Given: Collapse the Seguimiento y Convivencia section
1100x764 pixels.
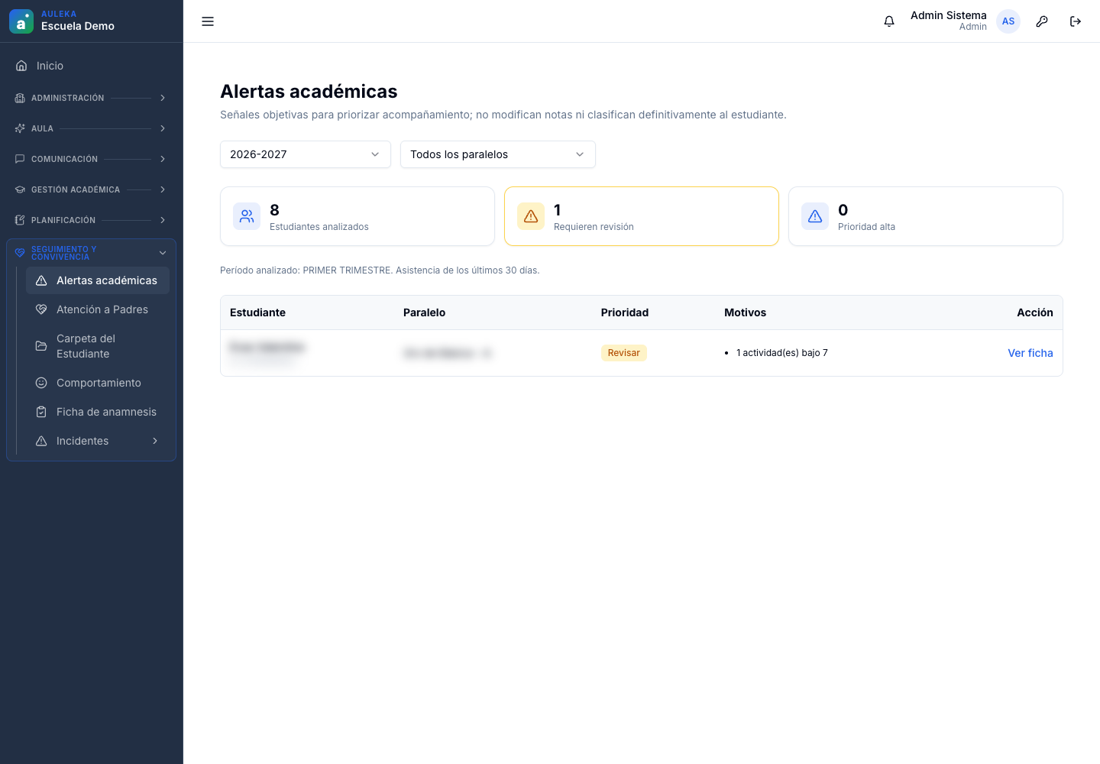Looking at the screenshot, I should tap(163, 253).
